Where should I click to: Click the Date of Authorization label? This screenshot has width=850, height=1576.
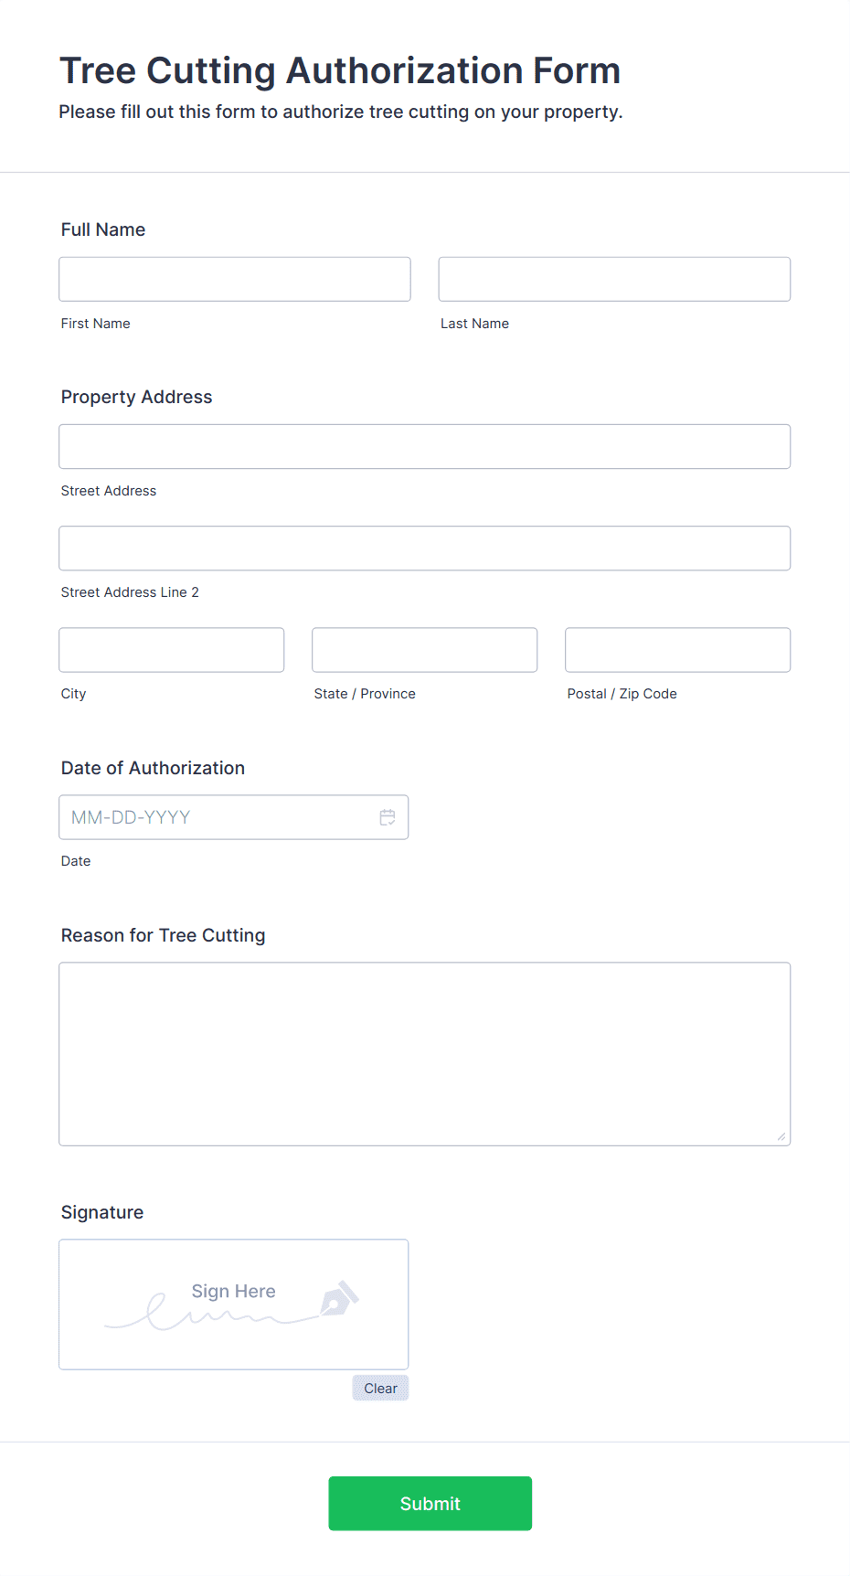tap(154, 768)
